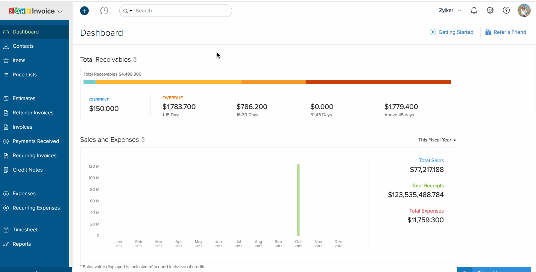Open the recent history clock icon
536x272 pixels.
tap(104, 11)
